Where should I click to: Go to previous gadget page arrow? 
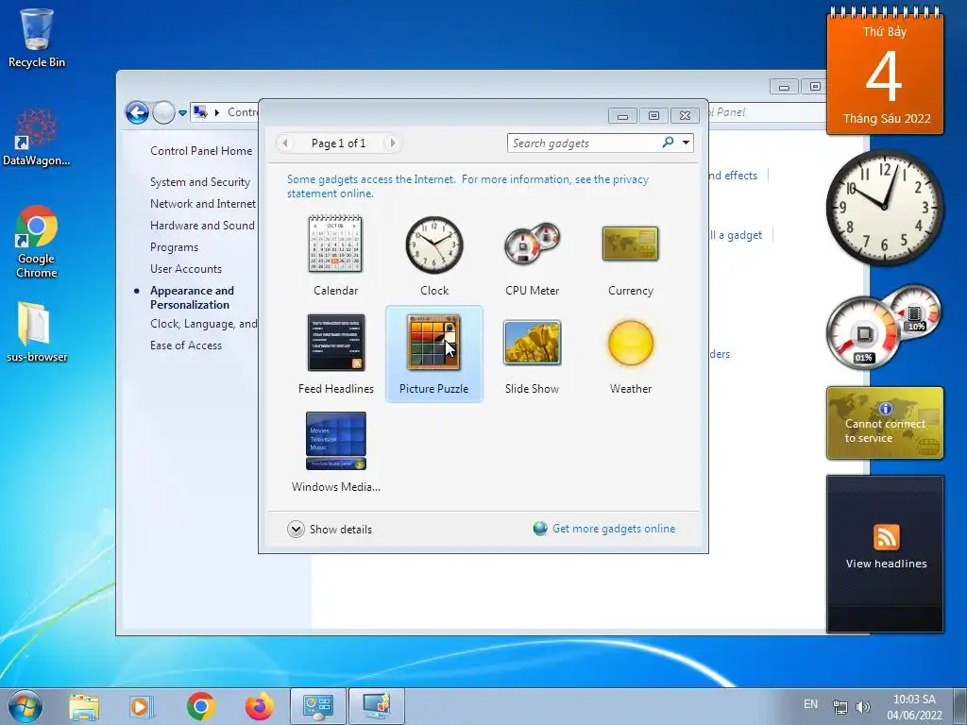point(284,143)
